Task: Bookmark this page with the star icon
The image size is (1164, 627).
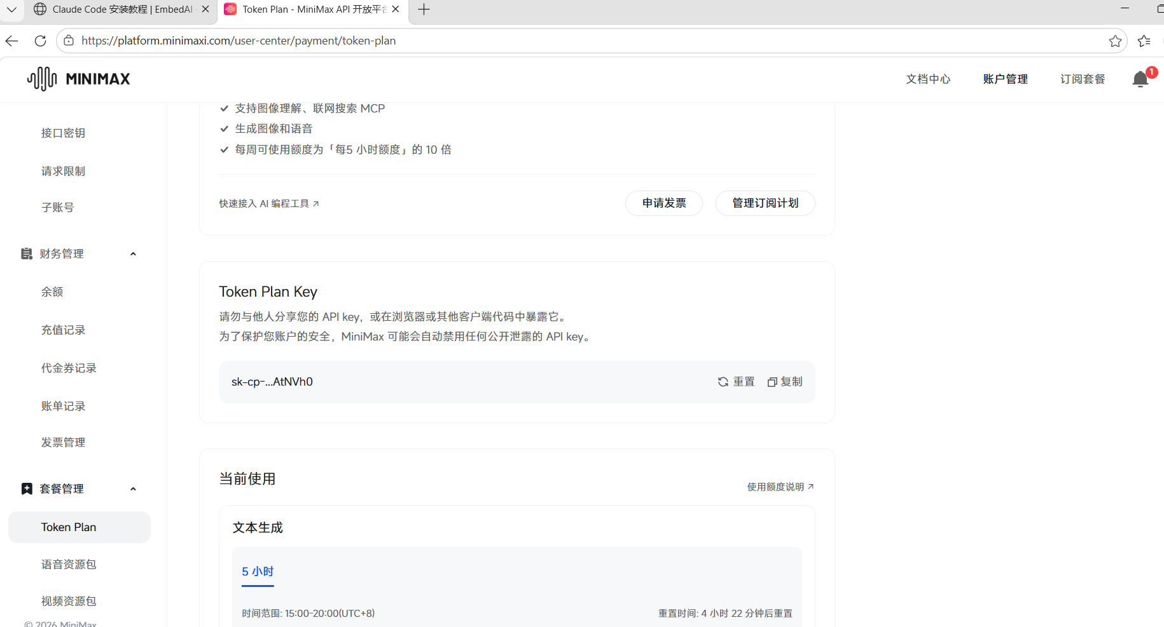Action: [x=1115, y=41]
